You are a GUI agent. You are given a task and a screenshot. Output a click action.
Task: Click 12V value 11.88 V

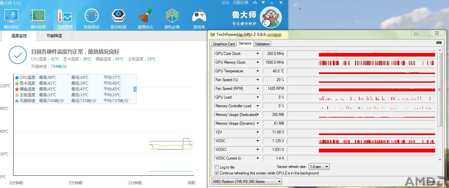coord(274,132)
